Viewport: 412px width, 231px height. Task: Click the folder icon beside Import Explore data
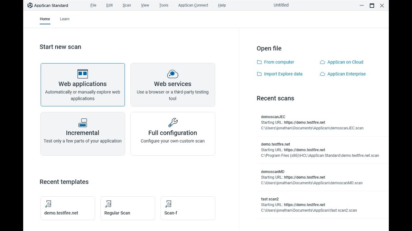[259, 74]
